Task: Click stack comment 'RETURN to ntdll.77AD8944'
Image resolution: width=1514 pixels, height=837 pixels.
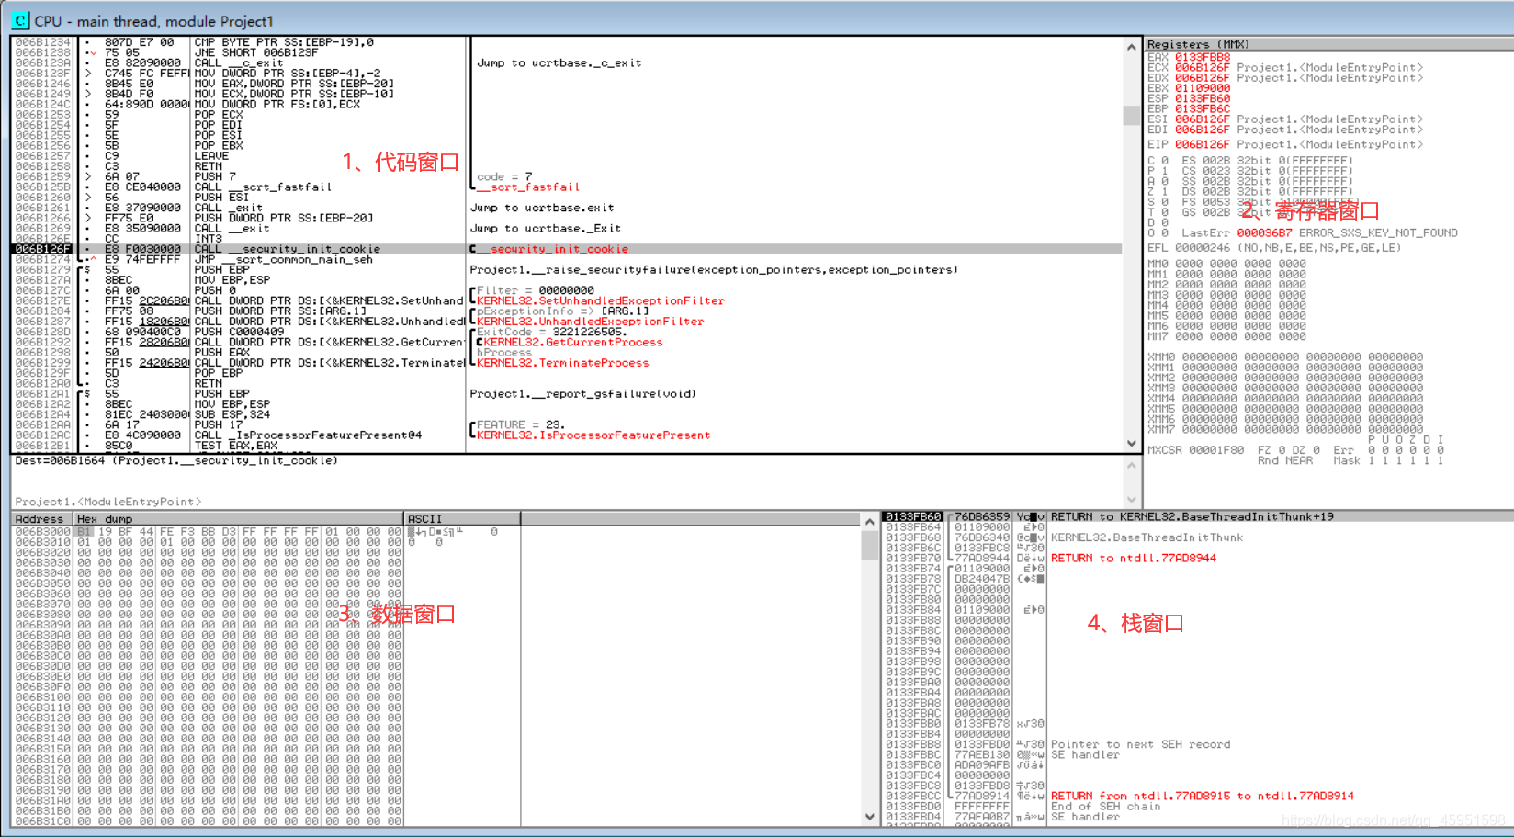Action: [1133, 558]
